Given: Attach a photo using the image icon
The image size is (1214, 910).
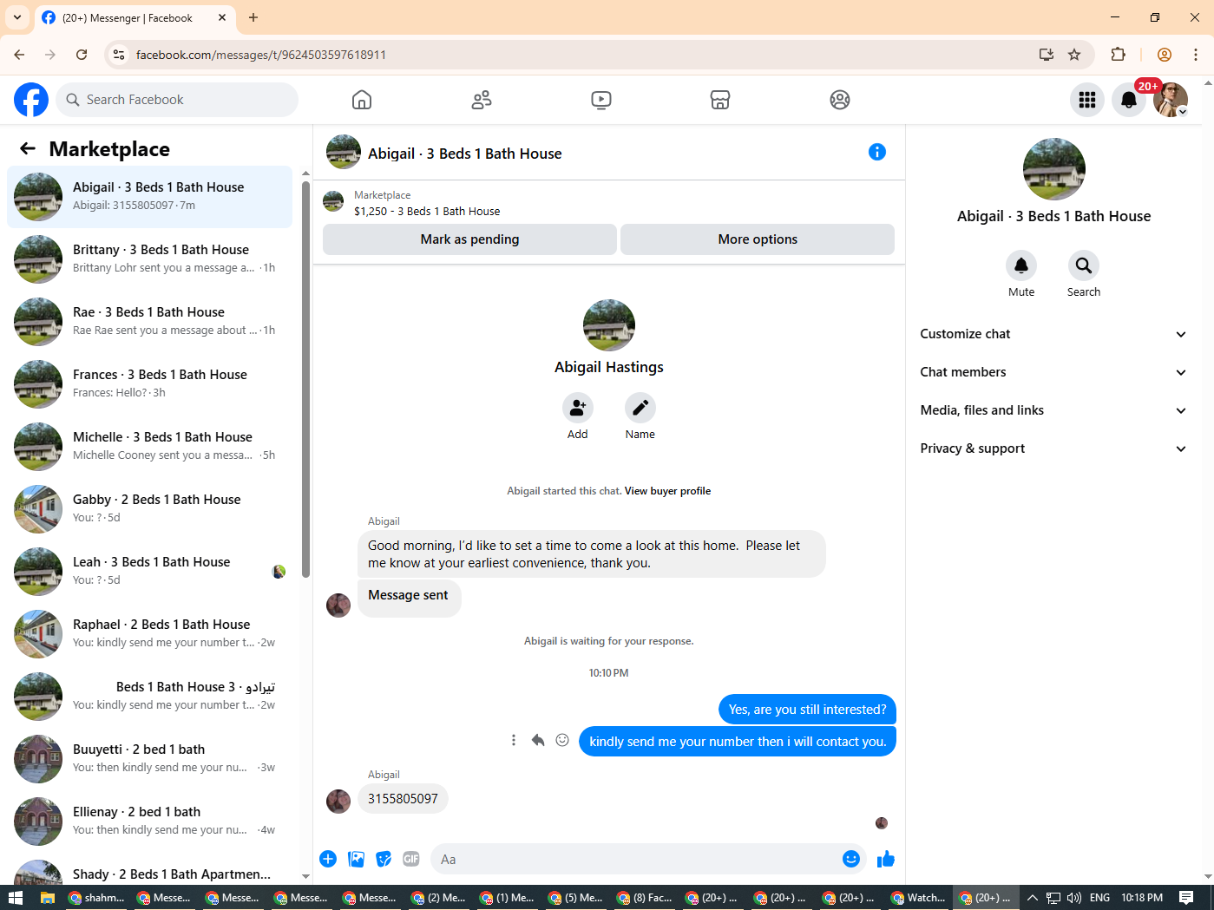Looking at the screenshot, I should tap(356, 859).
